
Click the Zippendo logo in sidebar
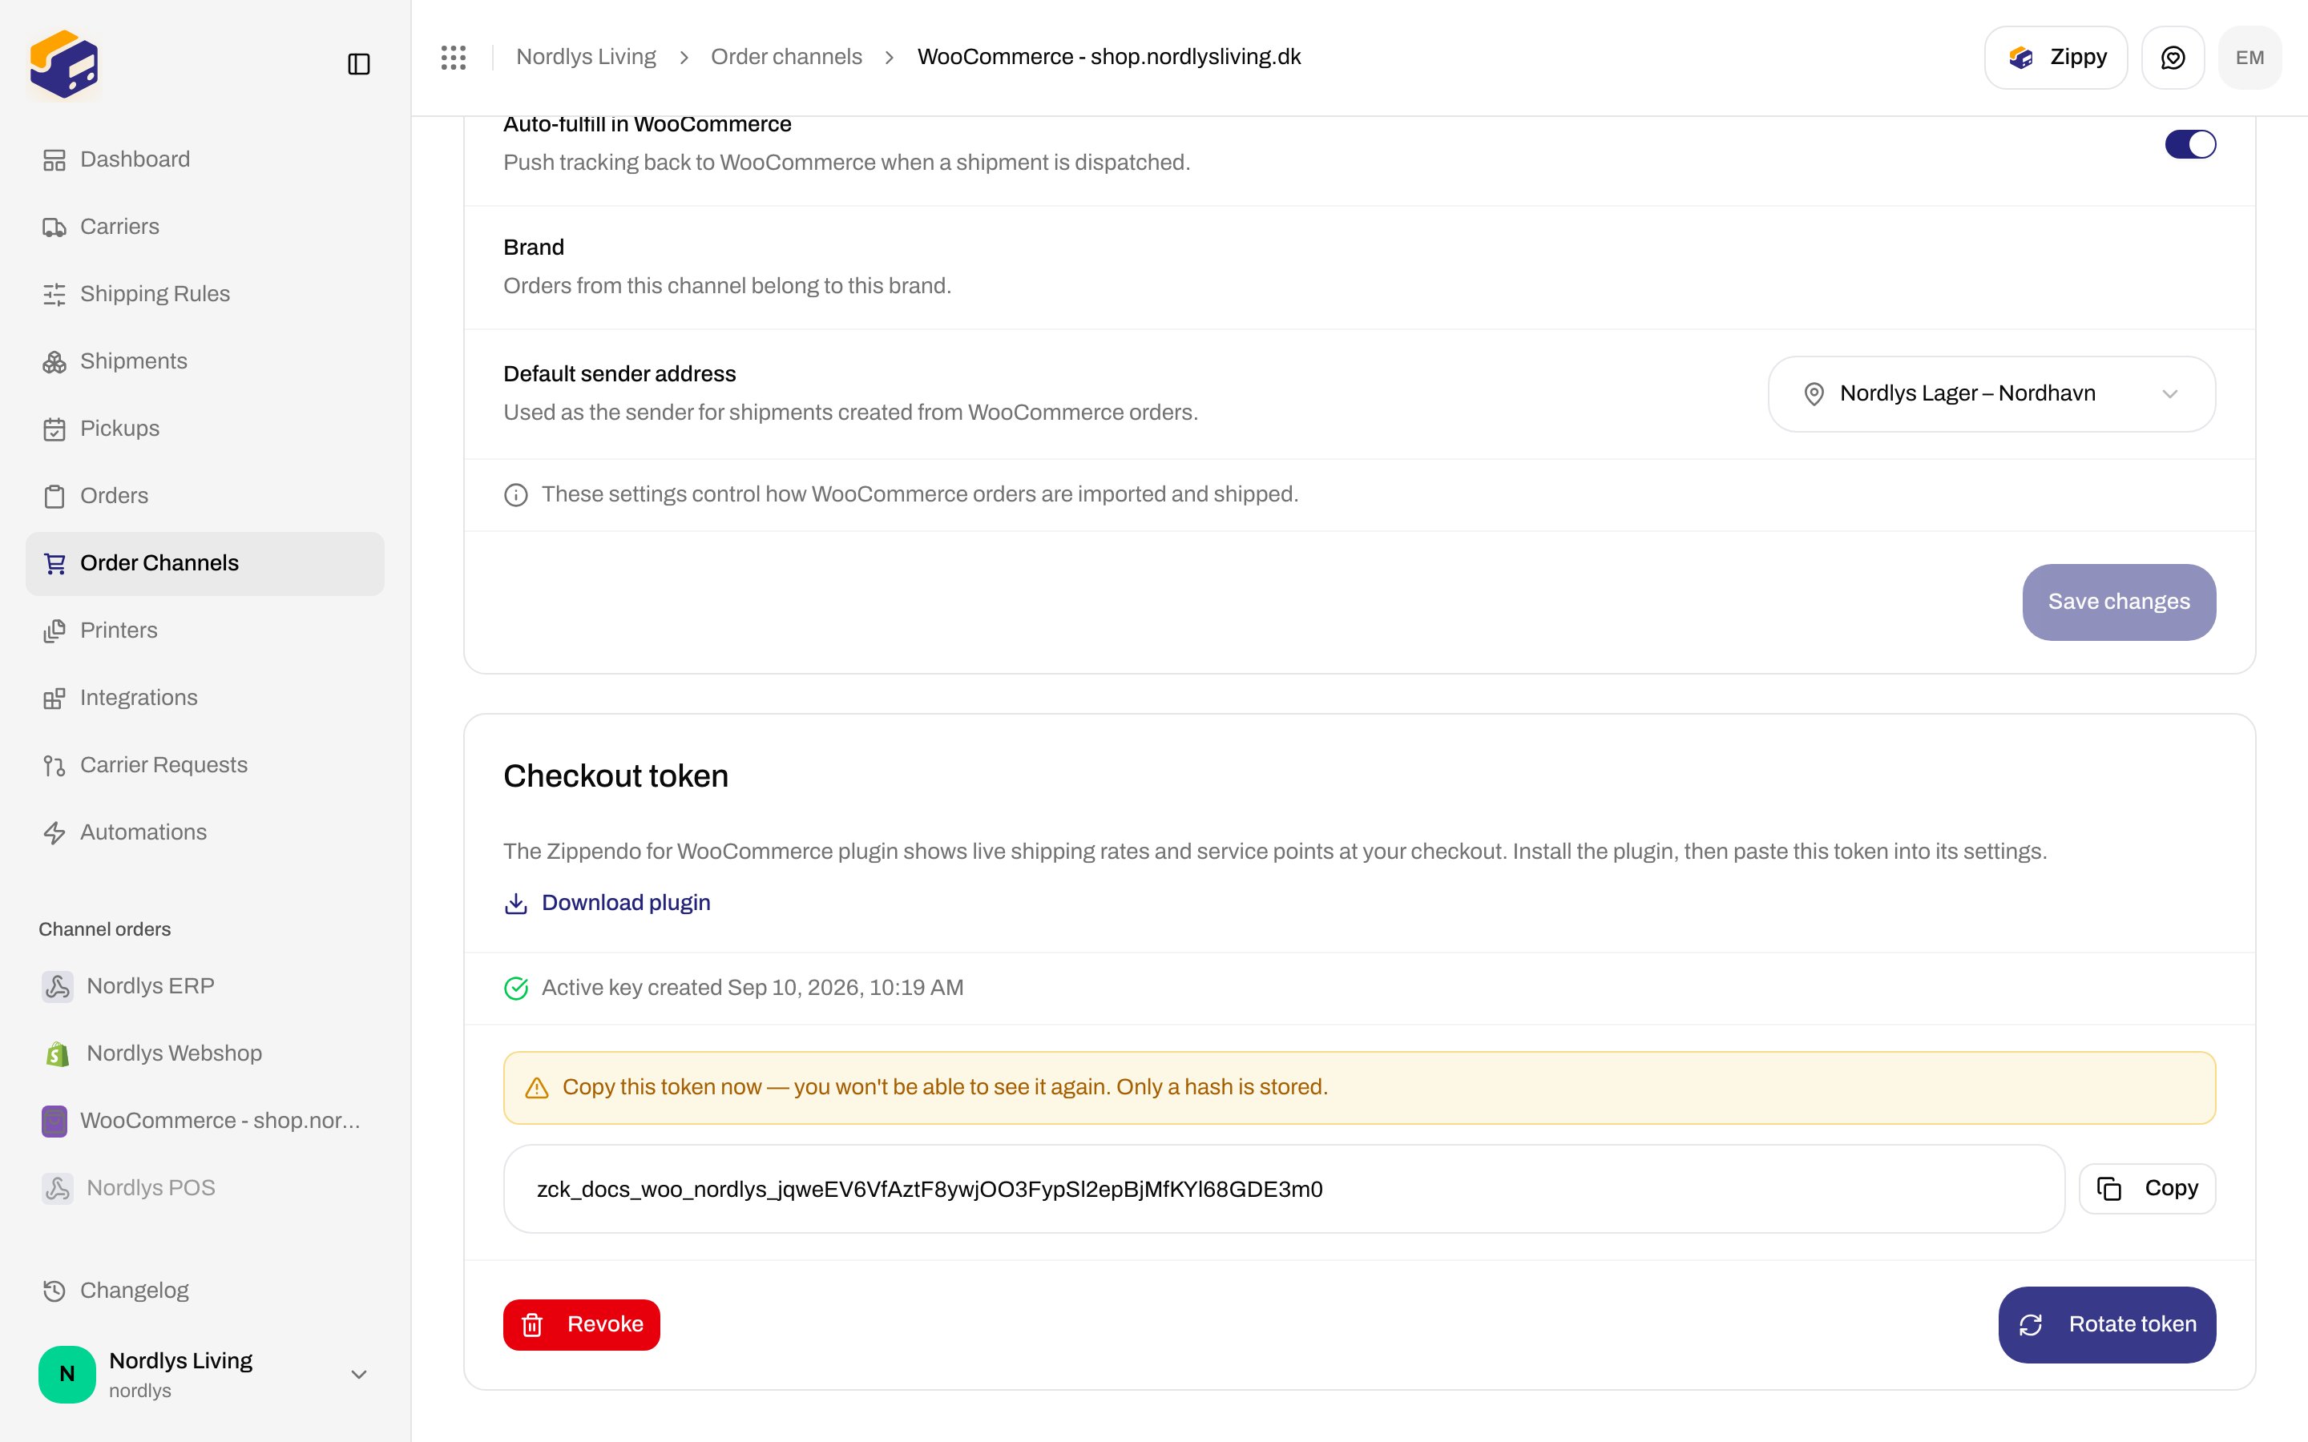tap(64, 64)
